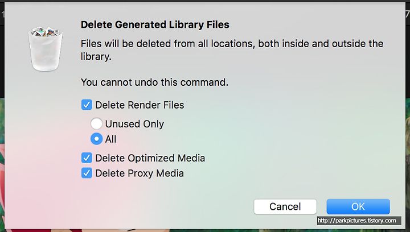Click the 'Files will be deleted' description text

coord(232,50)
